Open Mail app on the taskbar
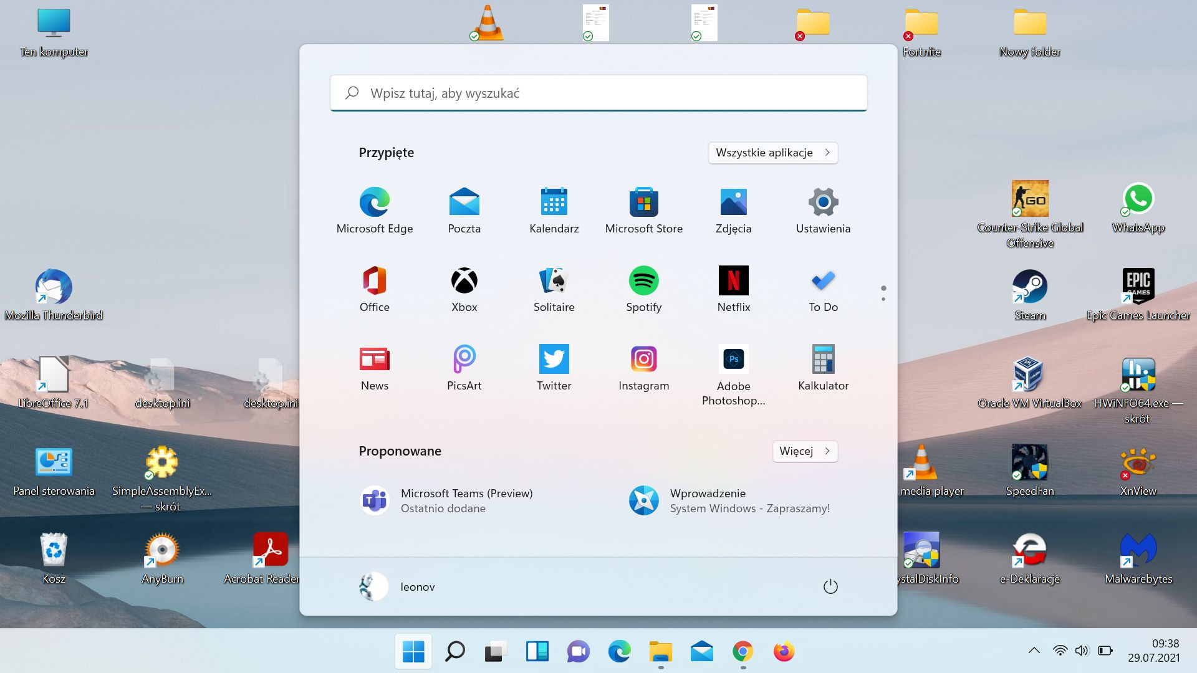Image resolution: width=1197 pixels, height=673 pixels. click(x=701, y=652)
